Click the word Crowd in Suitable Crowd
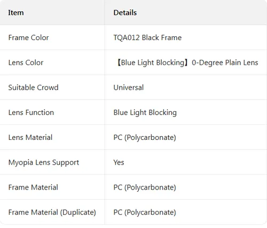 [48, 88]
